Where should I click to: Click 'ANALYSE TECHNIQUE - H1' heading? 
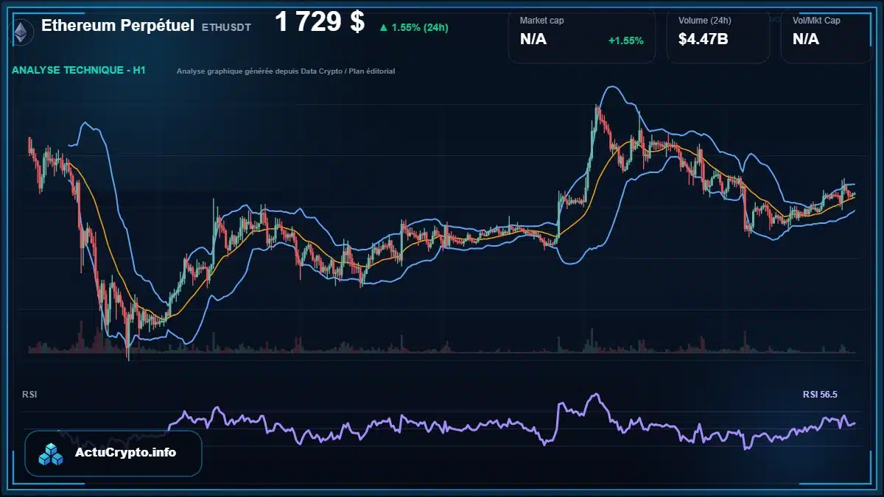78,71
